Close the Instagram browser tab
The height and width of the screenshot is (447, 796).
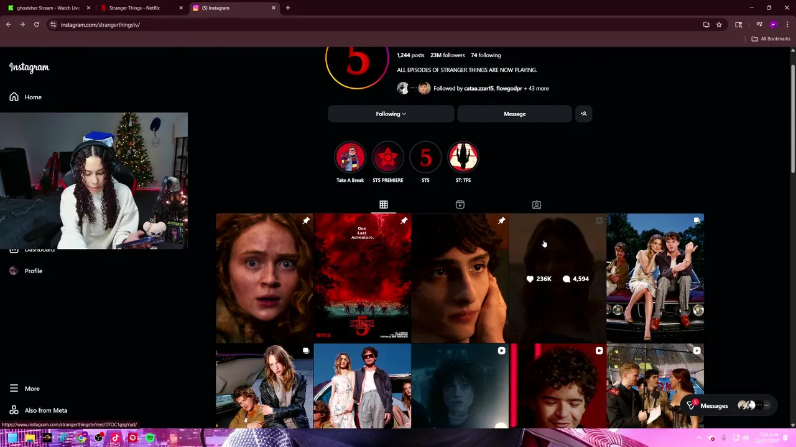pos(274,8)
